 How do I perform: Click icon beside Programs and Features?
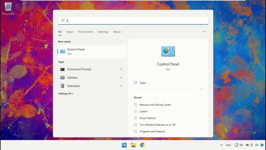coord(135,131)
